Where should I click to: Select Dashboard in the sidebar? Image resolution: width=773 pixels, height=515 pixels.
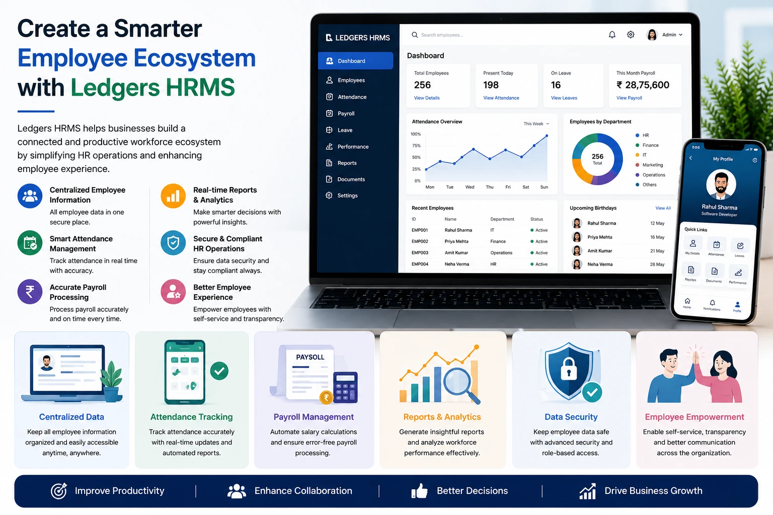(x=356, y=61)
